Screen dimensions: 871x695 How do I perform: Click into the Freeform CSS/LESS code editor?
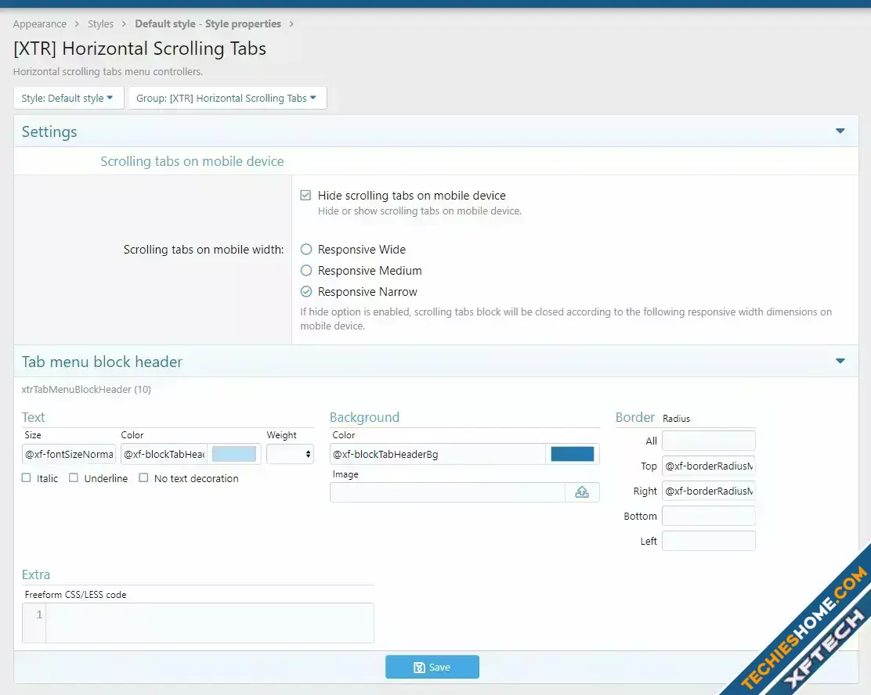pos(209,623)
